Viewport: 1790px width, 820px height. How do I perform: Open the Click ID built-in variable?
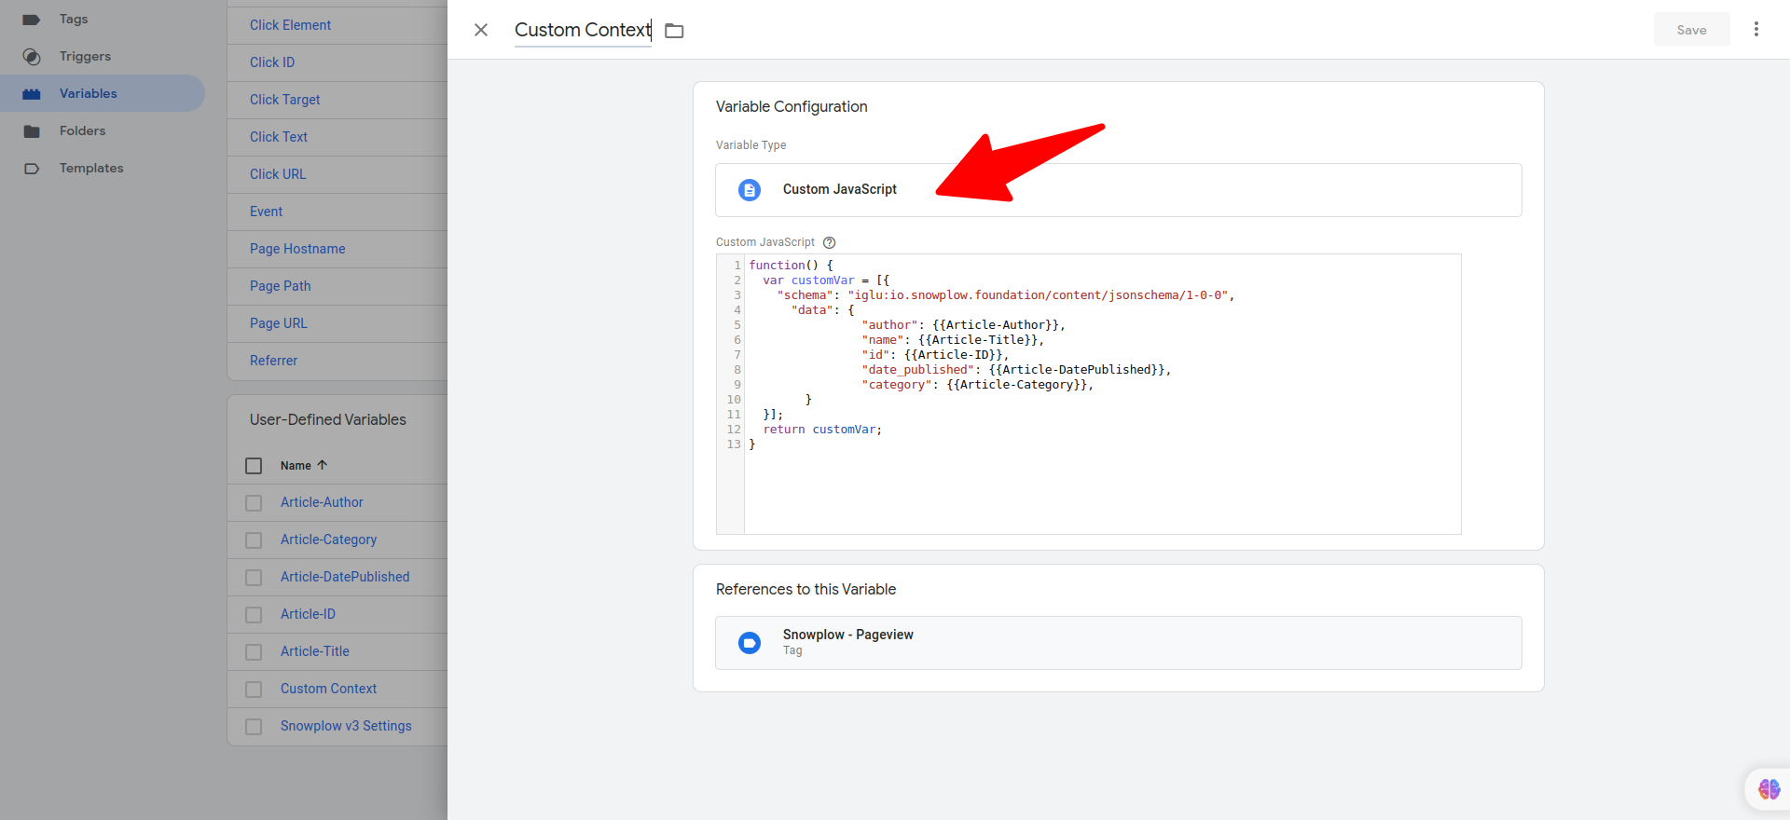click(x=272, y=62)
